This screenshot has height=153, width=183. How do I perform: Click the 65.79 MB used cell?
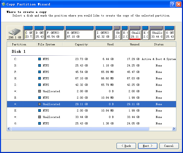tap(107, 85)
